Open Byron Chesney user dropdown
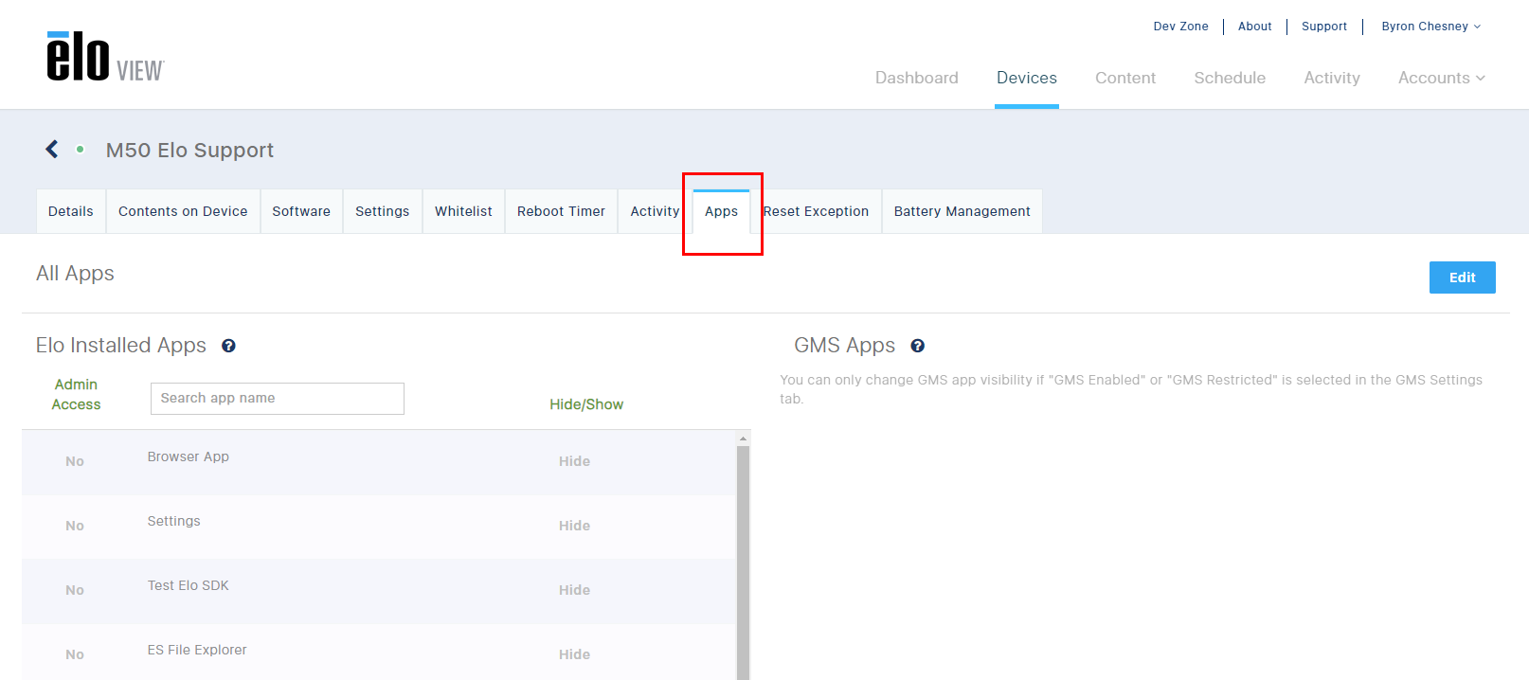 point(1430,27)
